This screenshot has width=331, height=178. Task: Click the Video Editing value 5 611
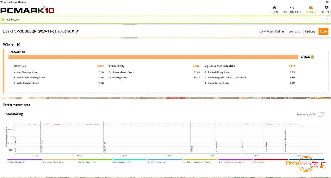pyautogui.click(x=292, y=83)
